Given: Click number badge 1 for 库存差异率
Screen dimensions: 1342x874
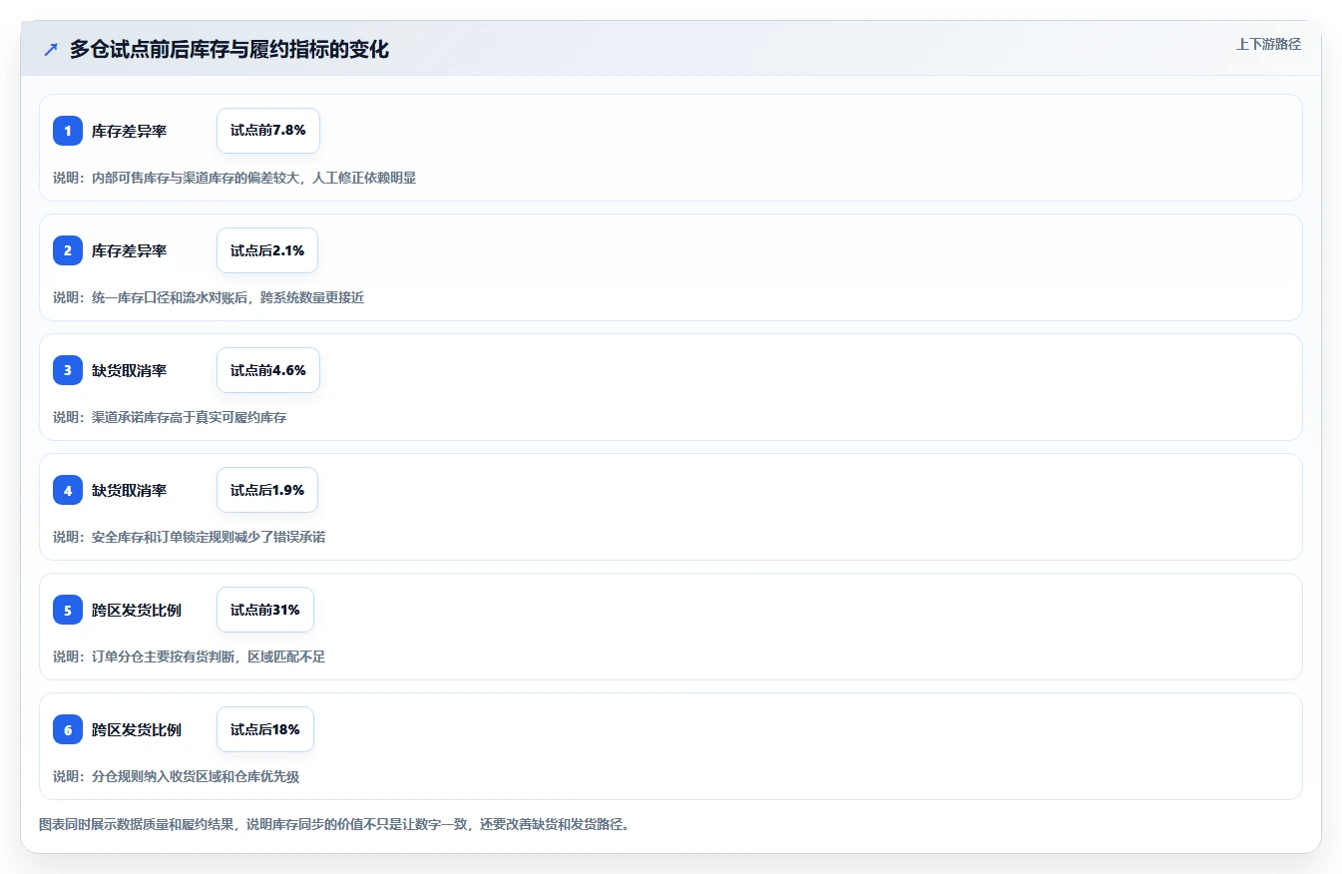Looking at the screenshot, I should 68,131.
